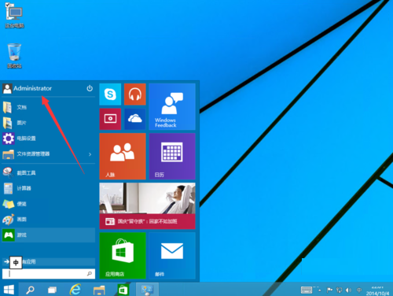Click the taskbar clock showing 2014/10/4

click(x=377, y=290)
